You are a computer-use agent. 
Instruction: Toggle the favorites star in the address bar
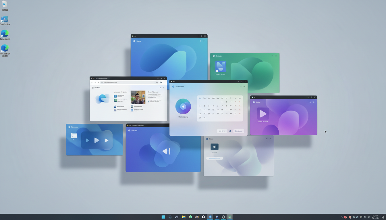click(157, 82)
